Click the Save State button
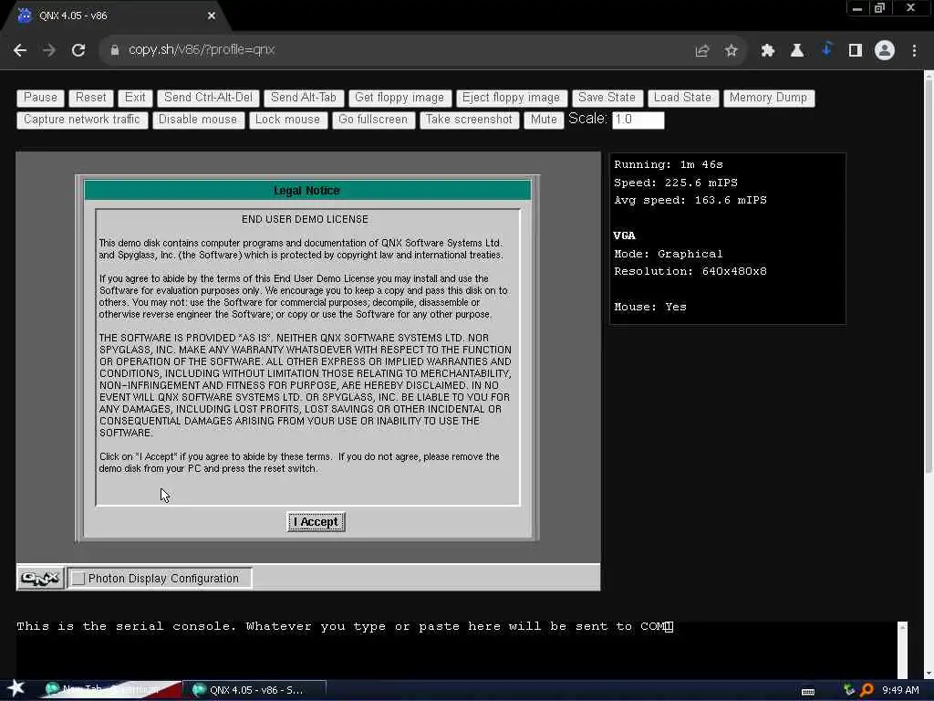This screenshot has height=701, width=934. click(607, 98)
